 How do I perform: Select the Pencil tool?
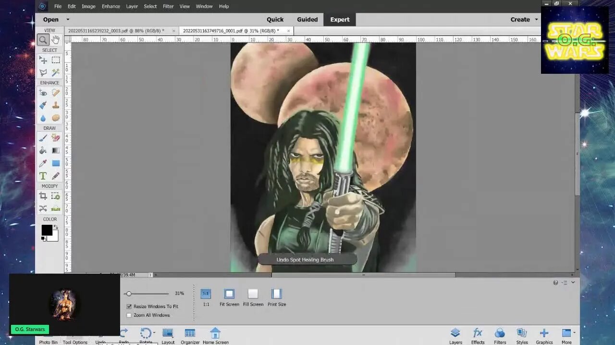(x=56, y=176)
